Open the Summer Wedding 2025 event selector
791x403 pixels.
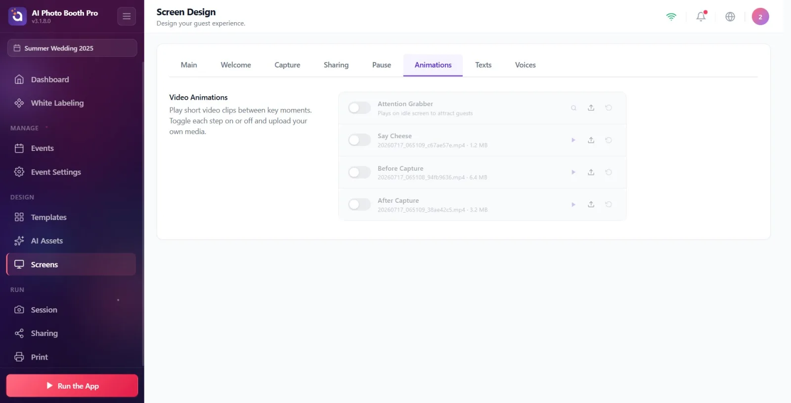(x=72, y=48)
